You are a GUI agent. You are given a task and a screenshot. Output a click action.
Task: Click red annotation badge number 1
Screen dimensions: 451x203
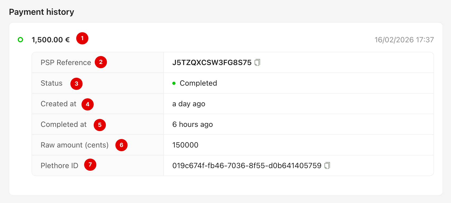coord(82,38)
